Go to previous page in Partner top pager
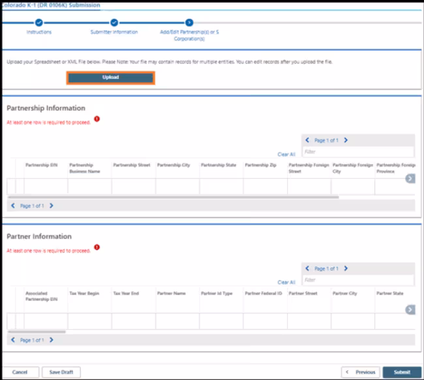 pos(307,268)
